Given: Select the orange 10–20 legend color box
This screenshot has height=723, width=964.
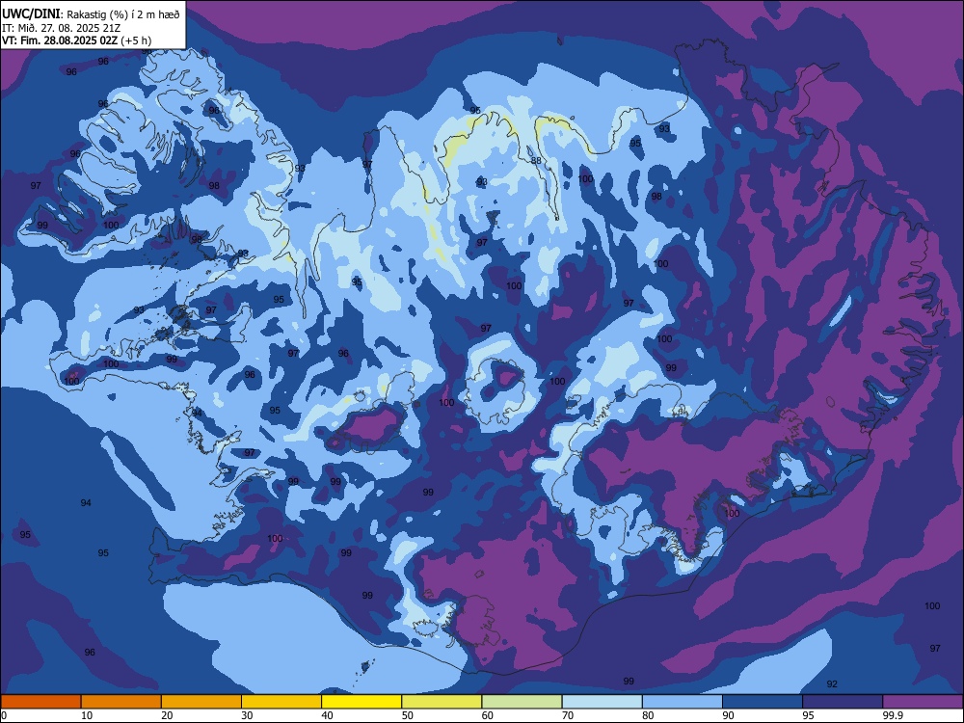Looking at the screenshot, I should [x=121, y=702].
